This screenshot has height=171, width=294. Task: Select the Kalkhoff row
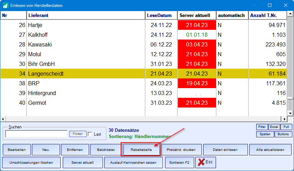click(x=144, y=35)
